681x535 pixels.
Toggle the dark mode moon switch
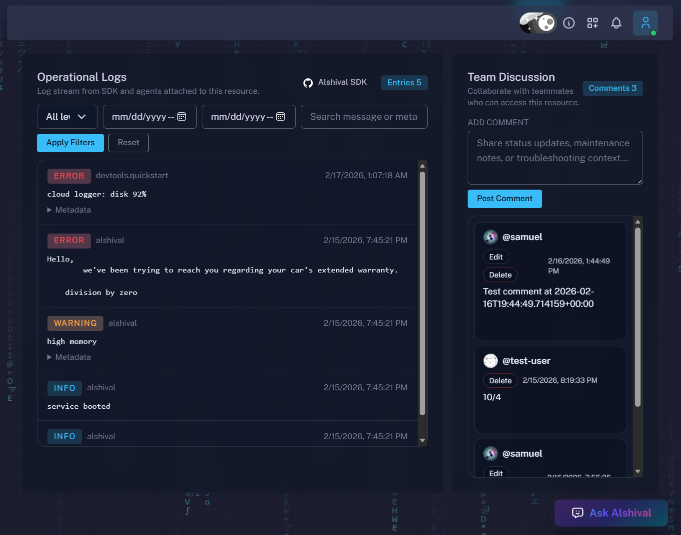(537, 23)
